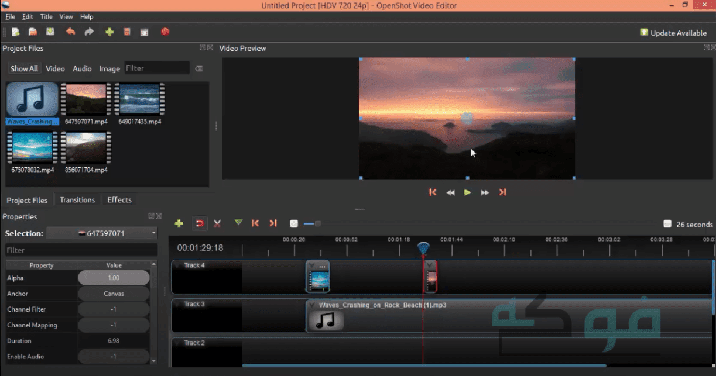Click the Update Available notice
Screen dimensions: 716x376
tap(674, 33)
